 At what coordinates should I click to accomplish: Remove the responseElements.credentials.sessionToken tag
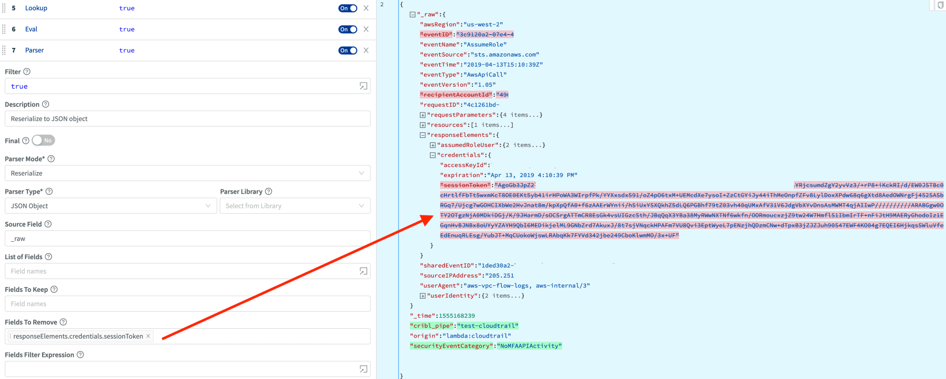(148, 336)
